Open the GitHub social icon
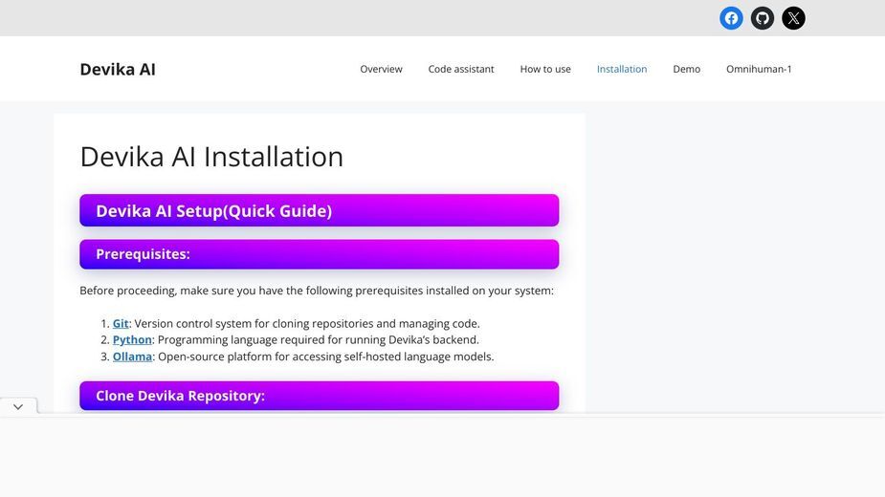The width and height of the screenshot is (885, 497). point(762,18)
